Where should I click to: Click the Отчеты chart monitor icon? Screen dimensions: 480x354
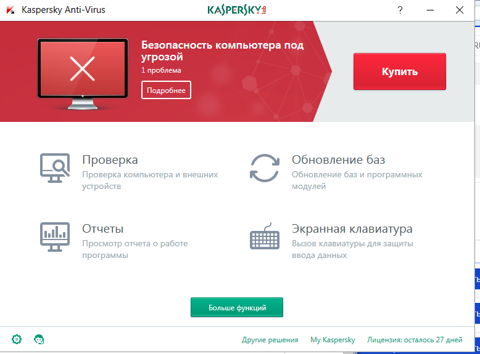tap(55, 237)
